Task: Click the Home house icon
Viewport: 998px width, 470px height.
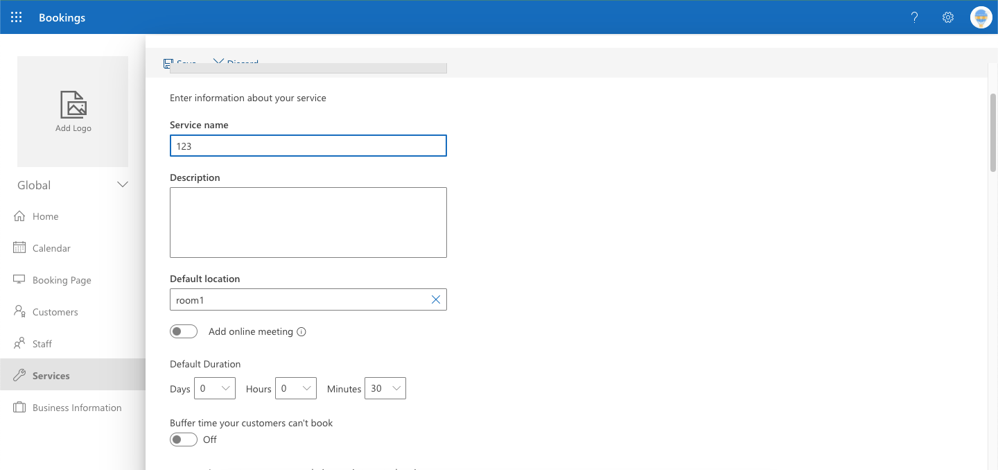Action: [19, 216]
